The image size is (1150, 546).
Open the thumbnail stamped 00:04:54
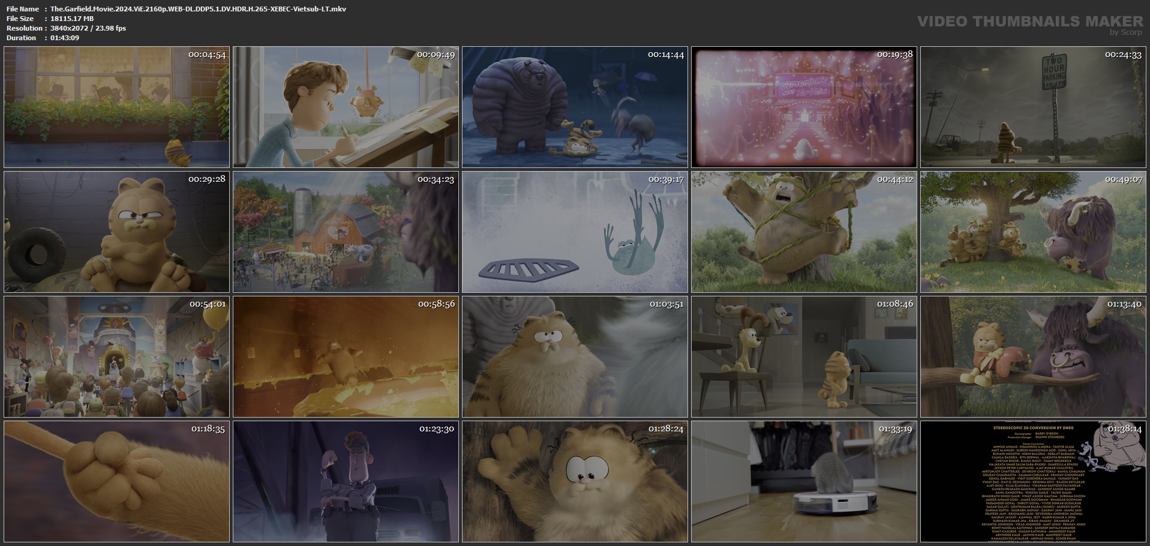coord(116,107)
